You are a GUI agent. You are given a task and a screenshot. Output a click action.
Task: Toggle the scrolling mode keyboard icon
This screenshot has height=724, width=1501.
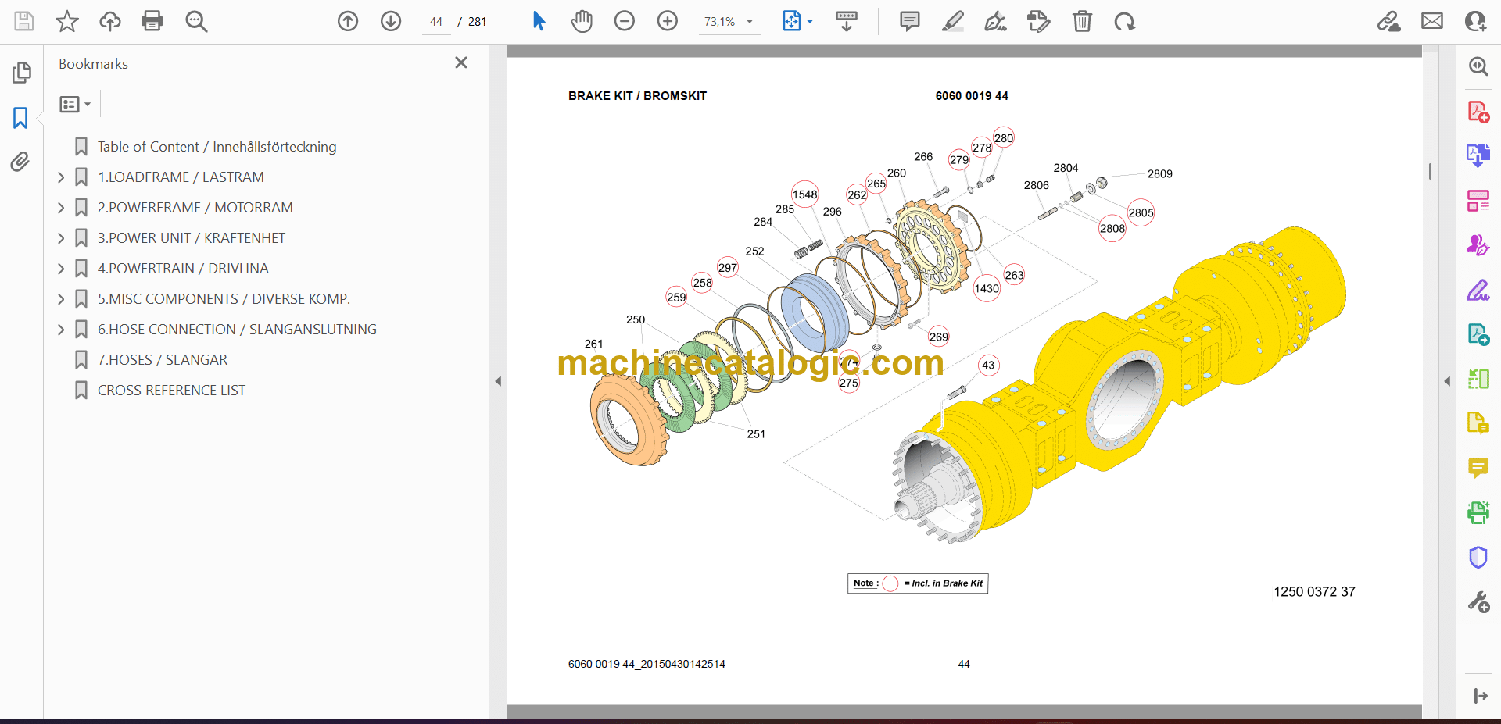[847, 21]
